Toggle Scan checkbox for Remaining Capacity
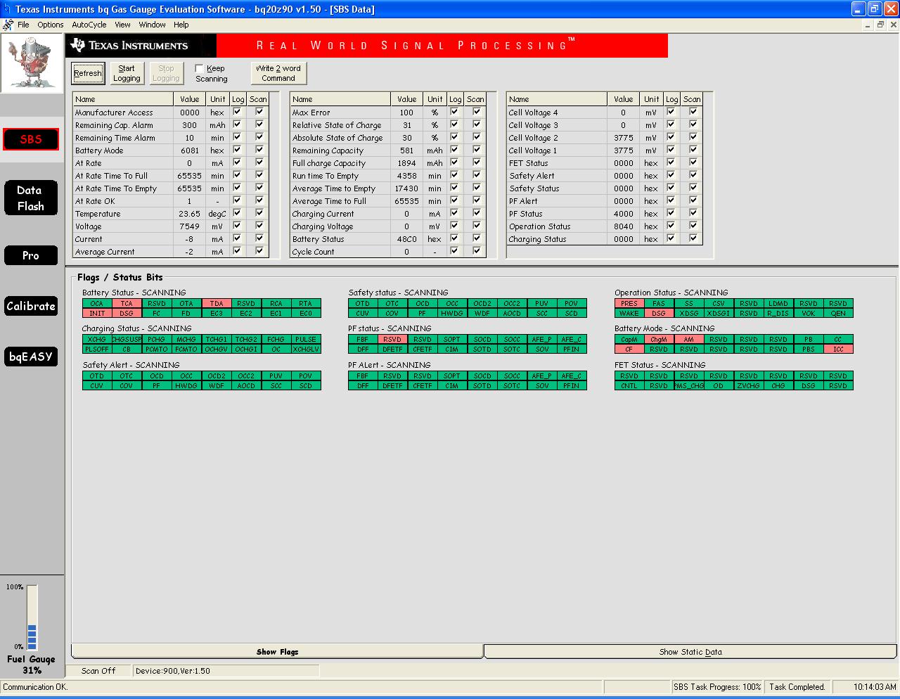This screenshot has height=699, width=900. pos(477,150)
